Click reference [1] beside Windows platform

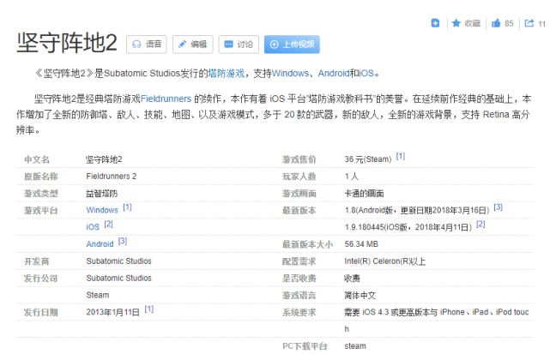127,207
